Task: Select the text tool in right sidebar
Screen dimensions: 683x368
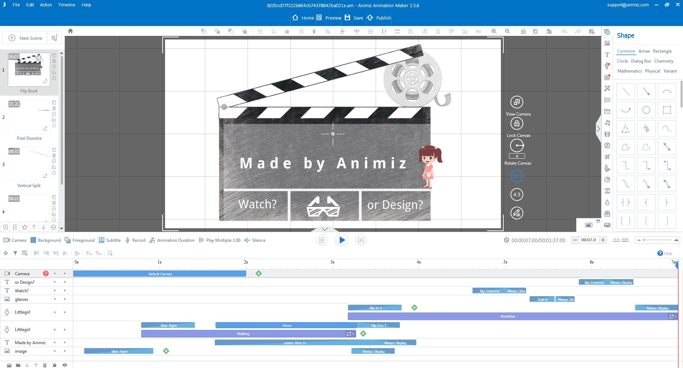Action: tap(607, 55)
